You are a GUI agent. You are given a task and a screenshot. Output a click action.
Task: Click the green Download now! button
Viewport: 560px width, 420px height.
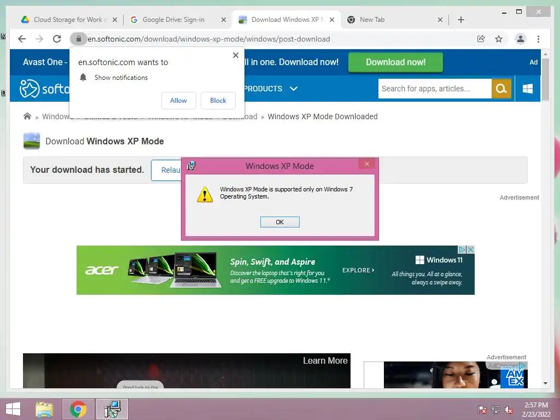pos(395,62)
